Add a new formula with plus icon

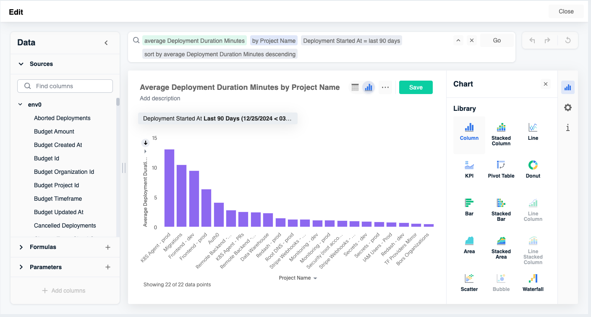pyautogui.click(x=108, y=247)
